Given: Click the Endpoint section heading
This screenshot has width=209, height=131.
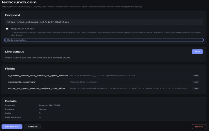Looking at the screenshot, I should coord(12,15).
